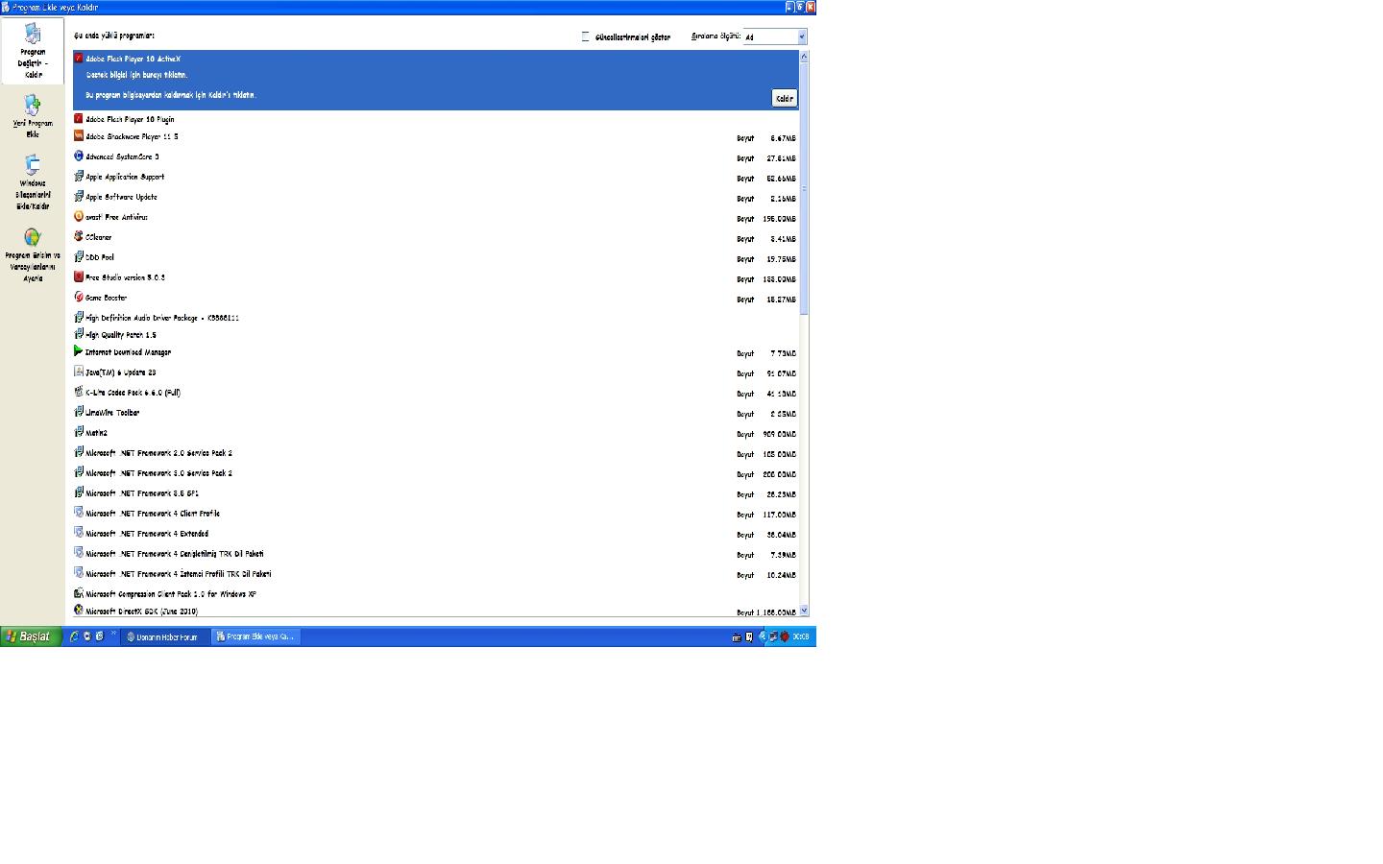Select .NET Framework 4 Genişletilmiş TRK Dil Paketi
Image resolution: width=1383 pixels, height=864 pixels.
(436, 554)
